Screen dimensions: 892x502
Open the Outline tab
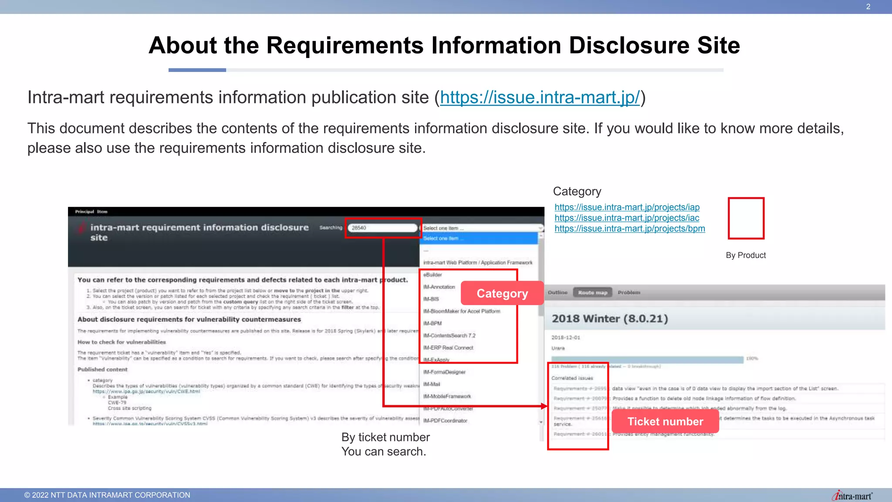click(557, 292)
